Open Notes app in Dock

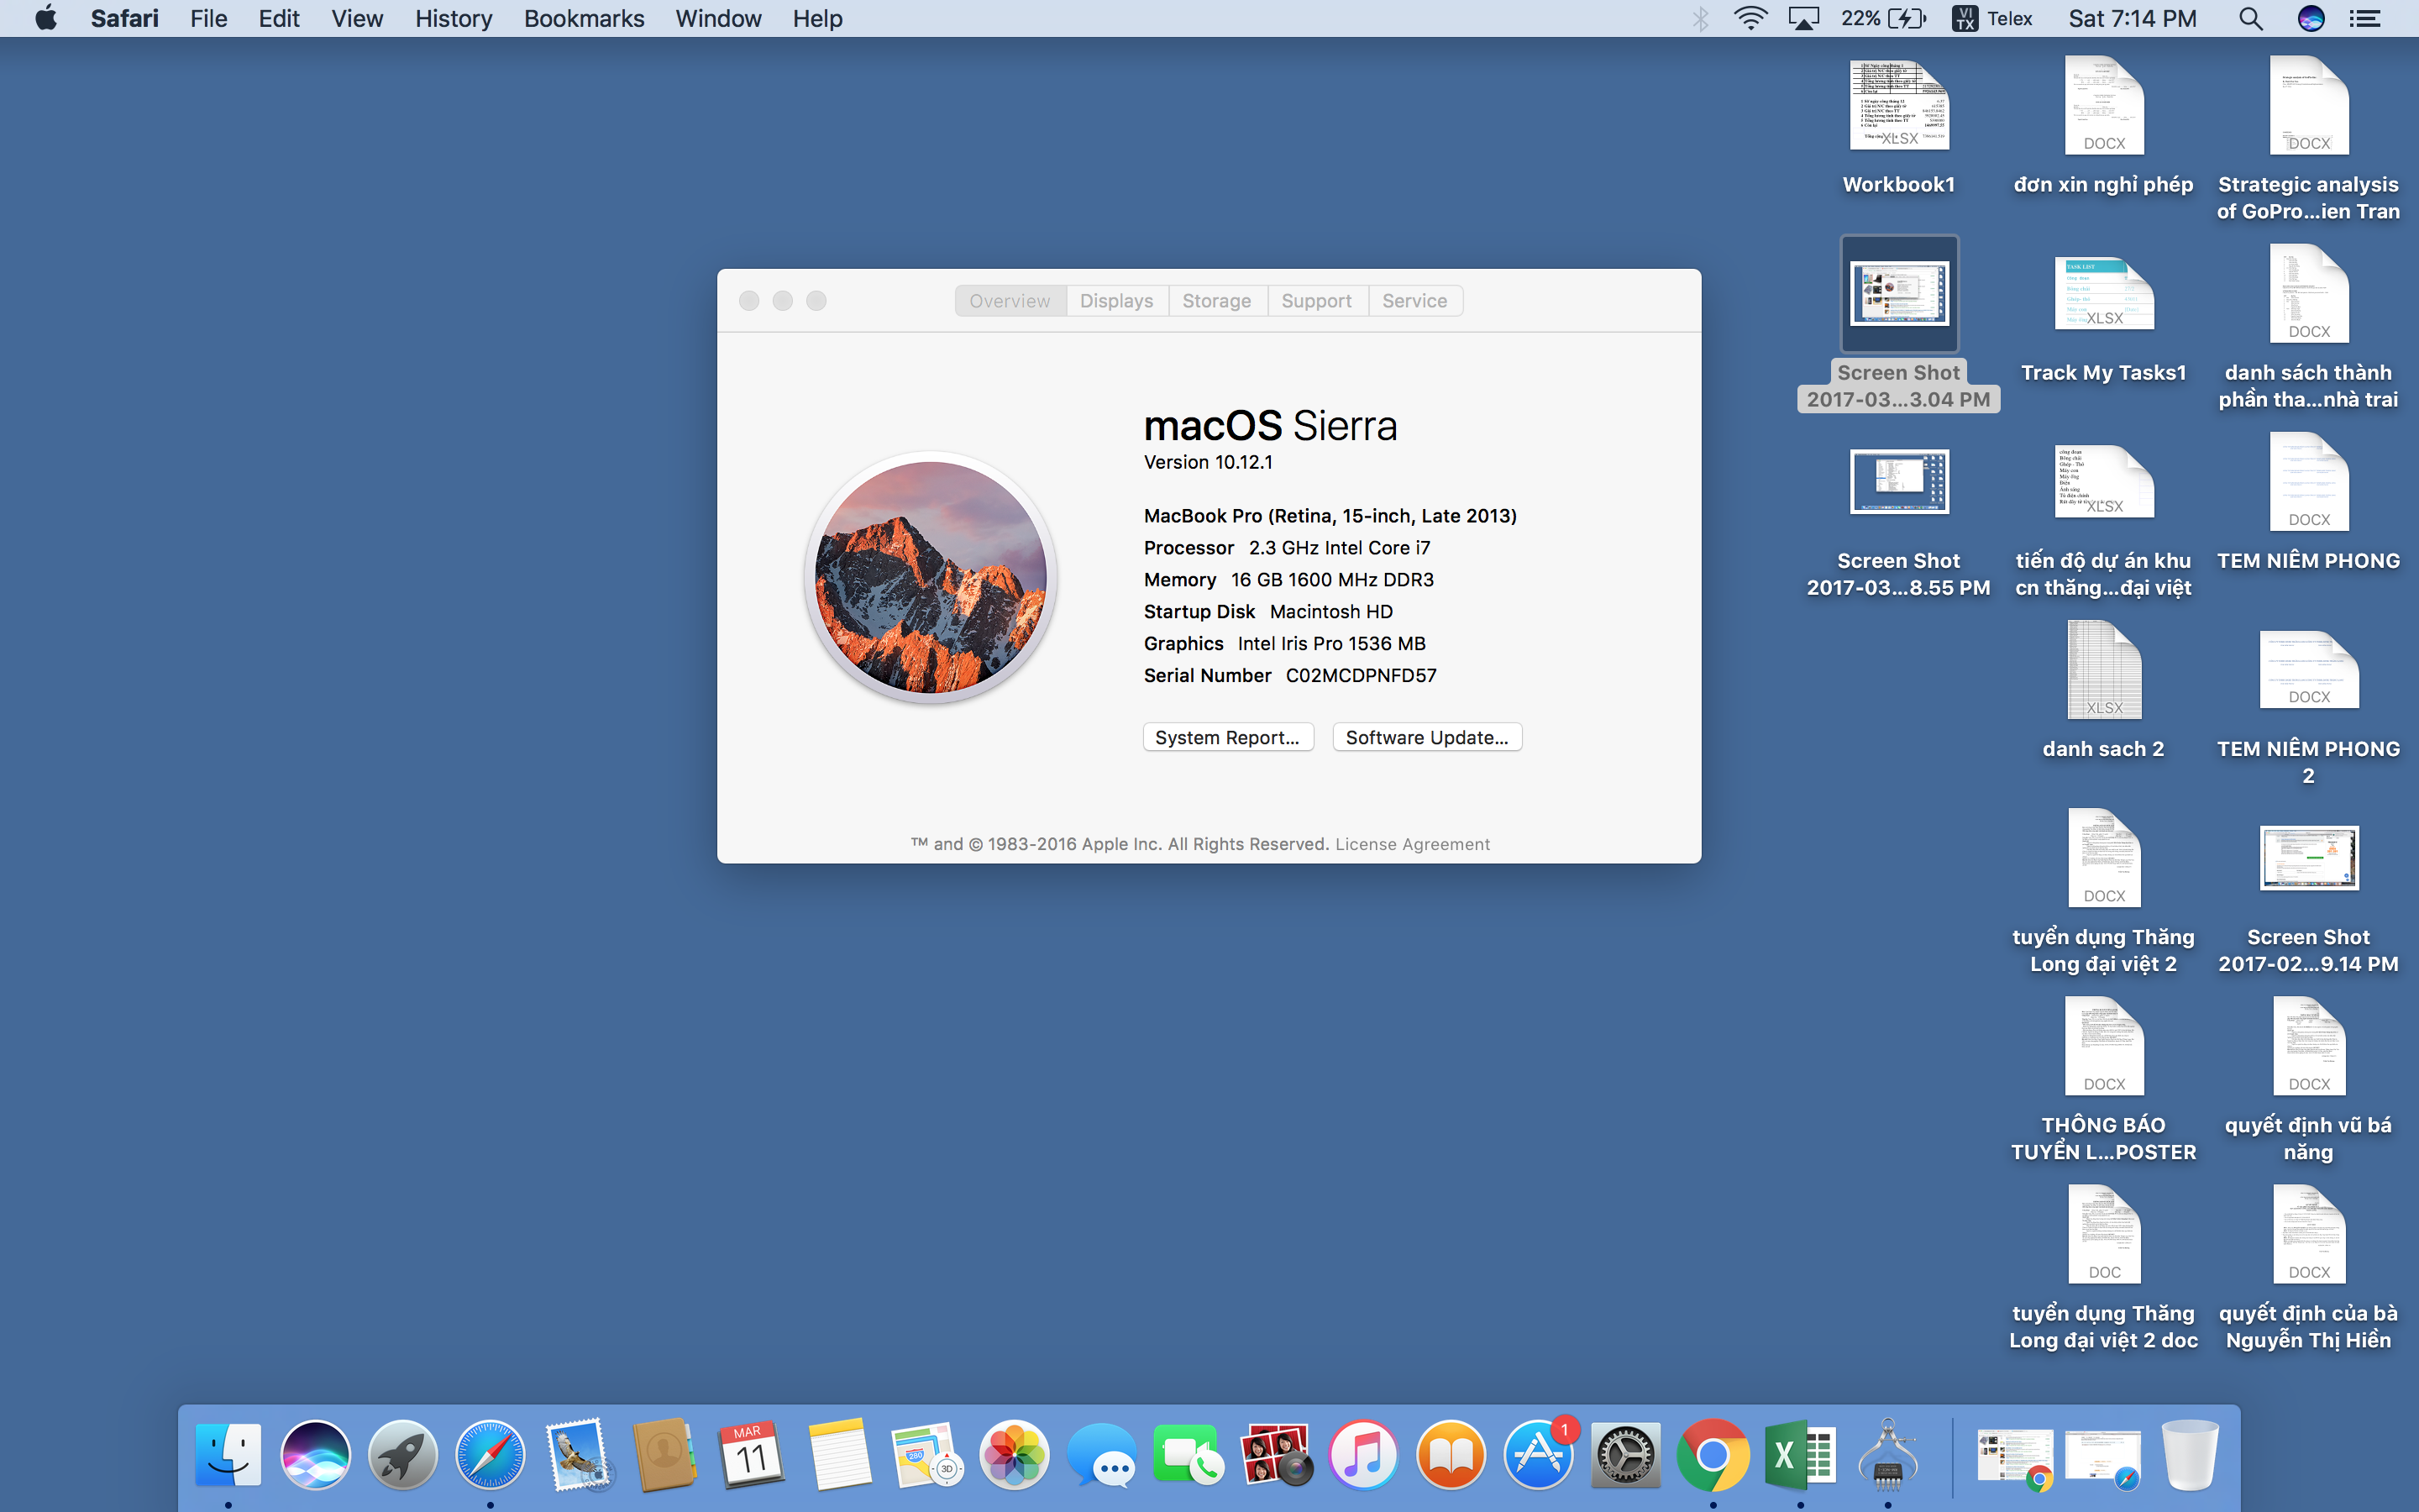point(840,1455)
